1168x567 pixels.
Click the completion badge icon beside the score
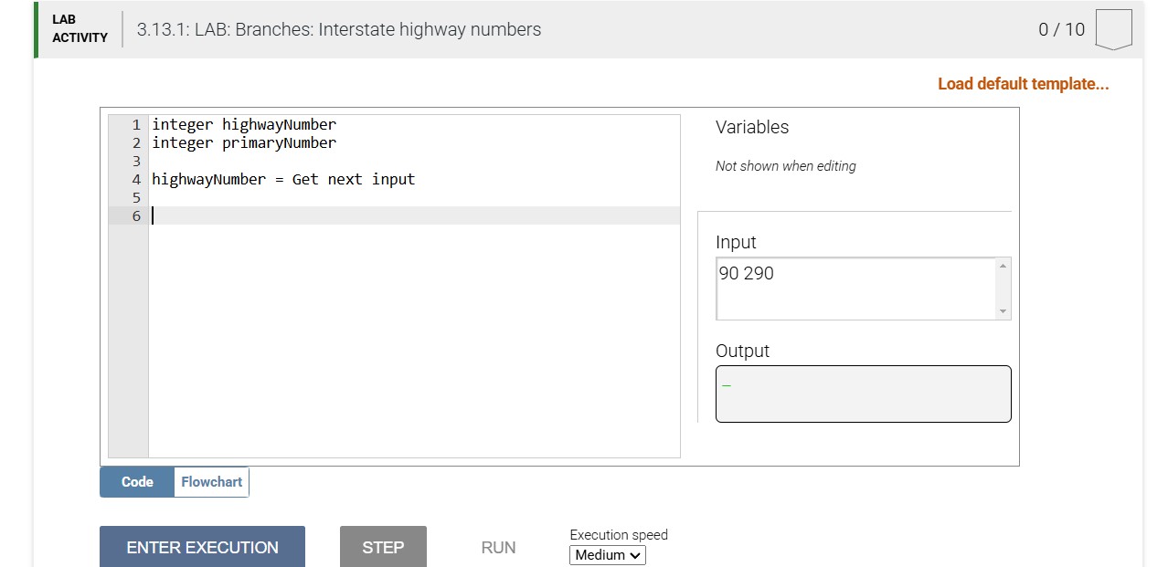pyautogui.click(x=1114, y=28)
